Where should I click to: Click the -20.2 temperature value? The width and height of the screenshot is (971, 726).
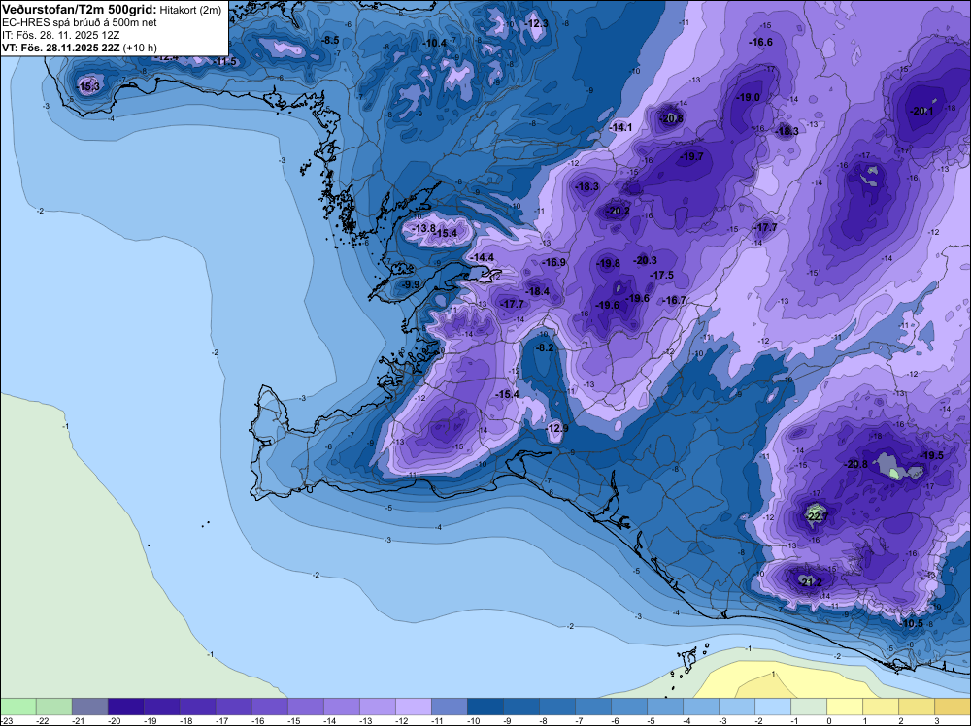pyautogui.click(x=618, y=211)
